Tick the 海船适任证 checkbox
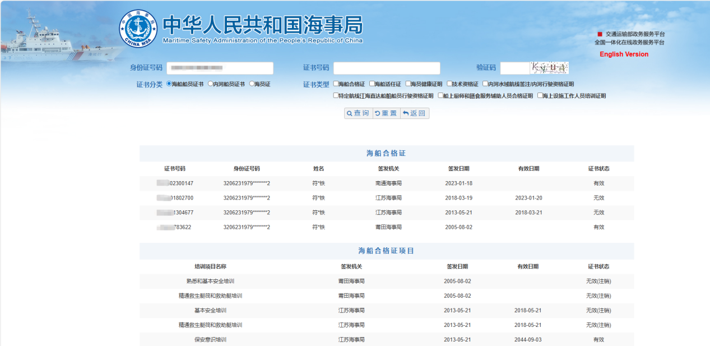Image resolution: width=710 pixels, height=346 pixels. tap(372, 84)
